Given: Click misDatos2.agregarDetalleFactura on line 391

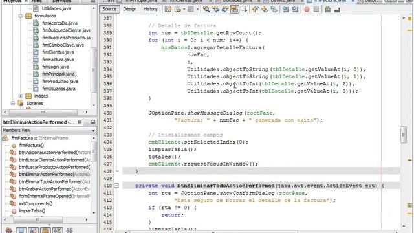Looking at the screenshot, I should 213,47.
